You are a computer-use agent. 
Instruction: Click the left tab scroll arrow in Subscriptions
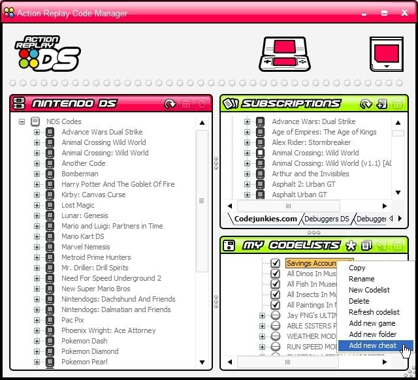coord(391,219)
